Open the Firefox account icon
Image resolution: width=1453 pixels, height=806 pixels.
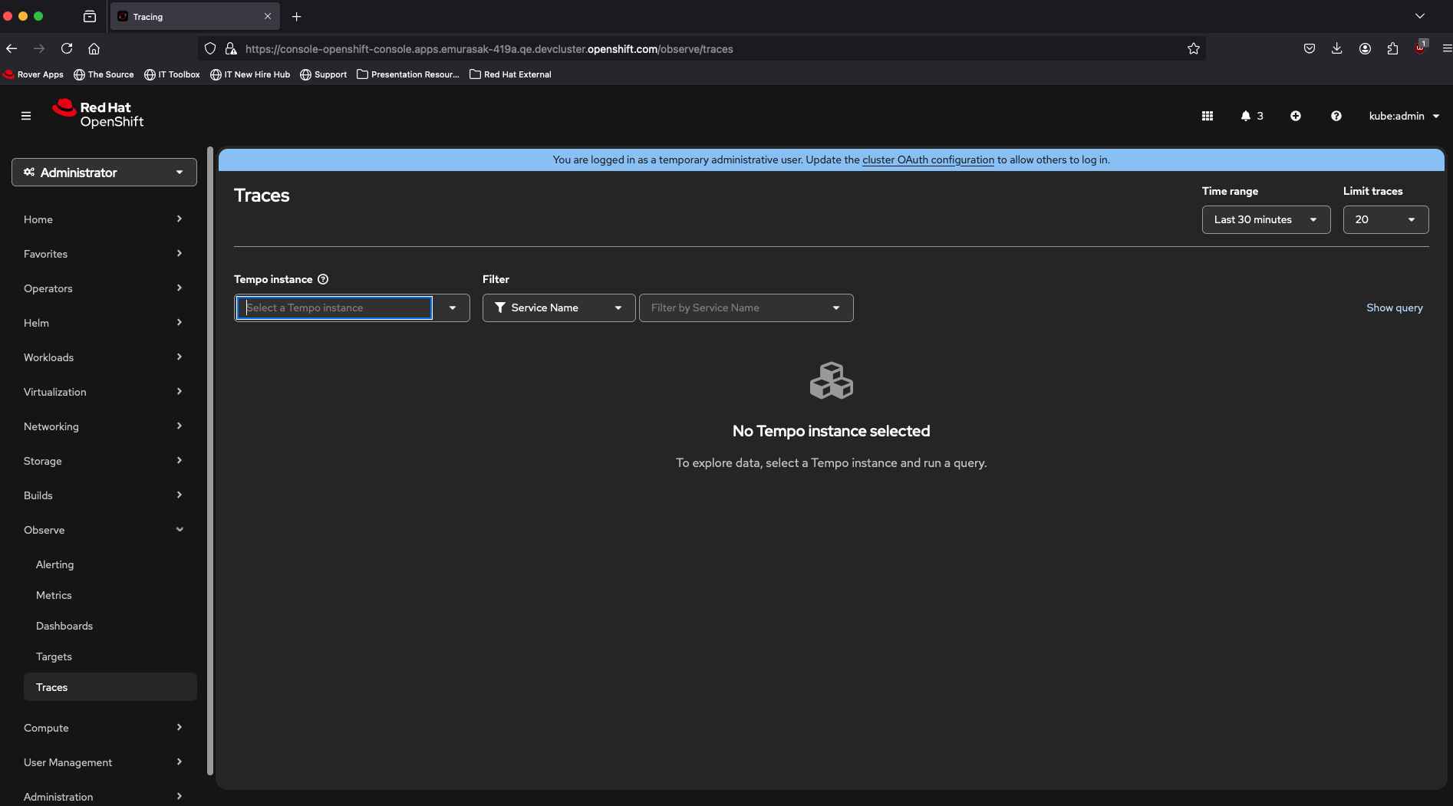(x=1365, y=48)
